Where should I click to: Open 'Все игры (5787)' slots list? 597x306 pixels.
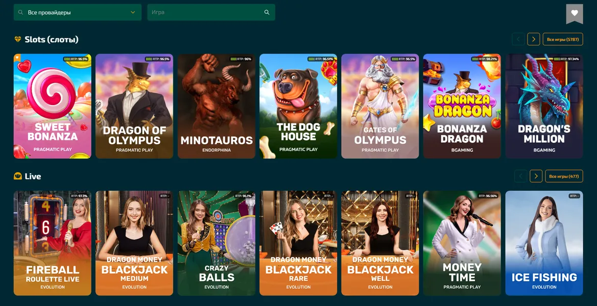[x=562, y=39]
